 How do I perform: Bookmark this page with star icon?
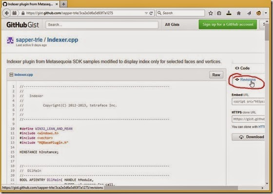(211, 13)
